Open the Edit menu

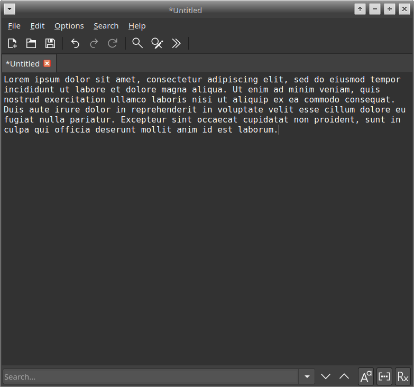38,26
